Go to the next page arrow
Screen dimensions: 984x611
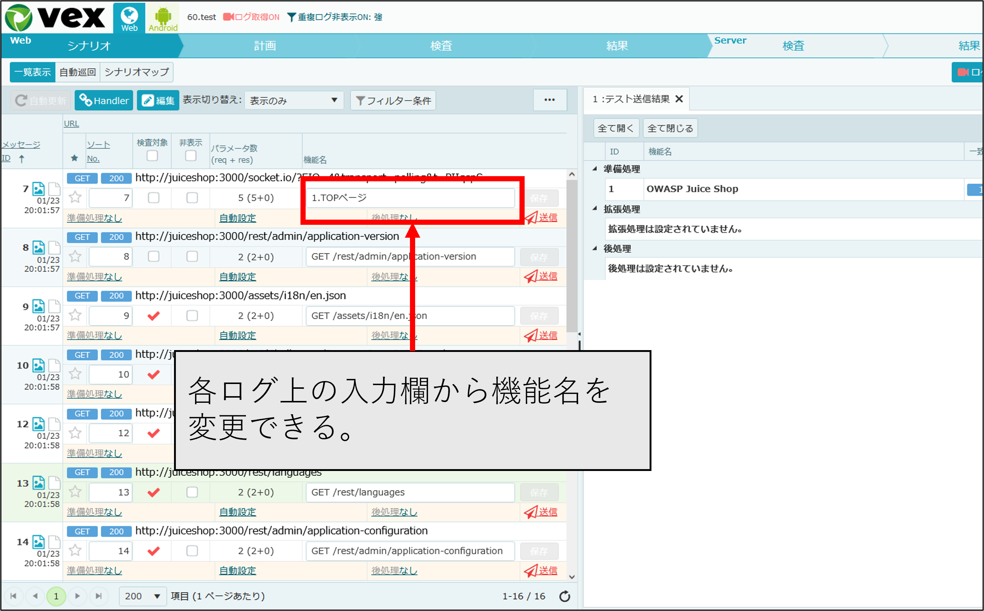pyautogui.click(x=77, y=596)
